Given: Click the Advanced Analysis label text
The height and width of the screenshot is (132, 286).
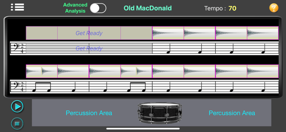Looking at the screenshot, I should click(x=75, y=8).
